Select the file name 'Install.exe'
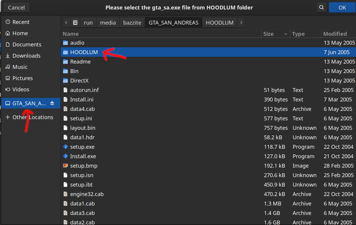Image resolution: width=356 pixels, height=225 pixels. (x=83, y=156)
